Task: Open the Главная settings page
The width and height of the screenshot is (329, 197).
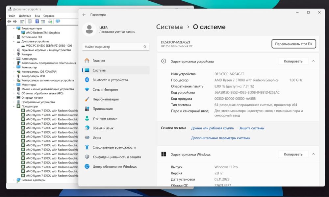Action: [x=116, y=61]
